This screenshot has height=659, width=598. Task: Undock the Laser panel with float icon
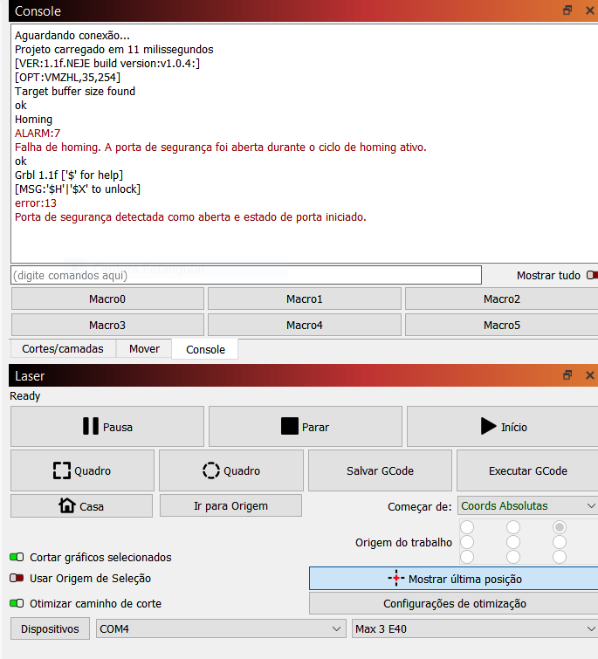click(567, 375)
